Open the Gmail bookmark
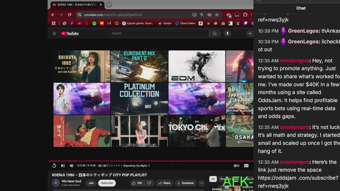 [x=109, y=23]
